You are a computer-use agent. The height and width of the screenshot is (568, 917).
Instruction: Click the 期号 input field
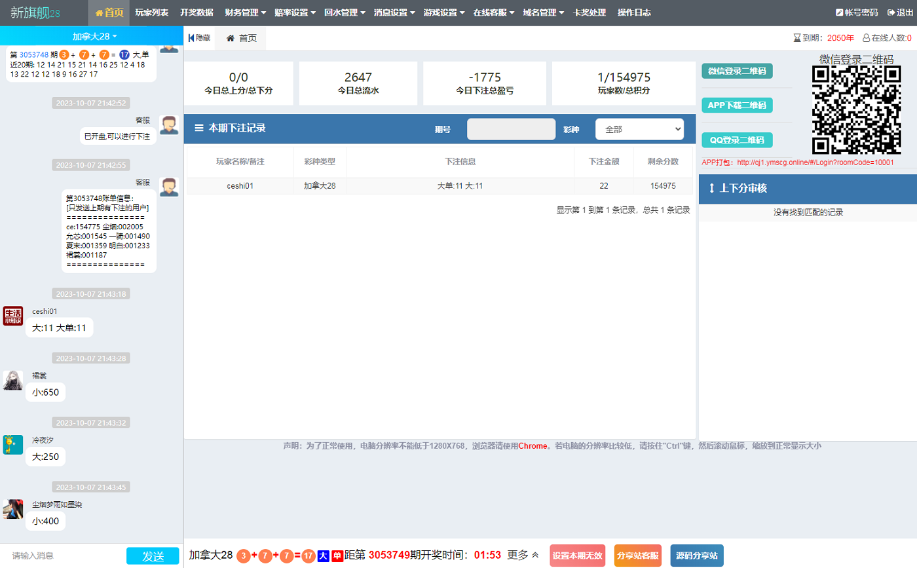coord(510,129)
